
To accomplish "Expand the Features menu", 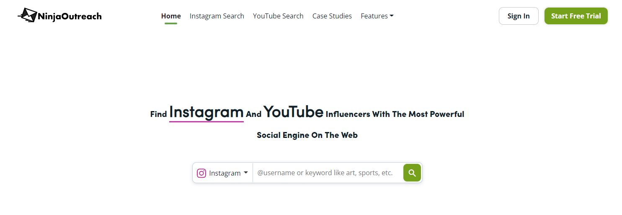I will click(377, 16).
